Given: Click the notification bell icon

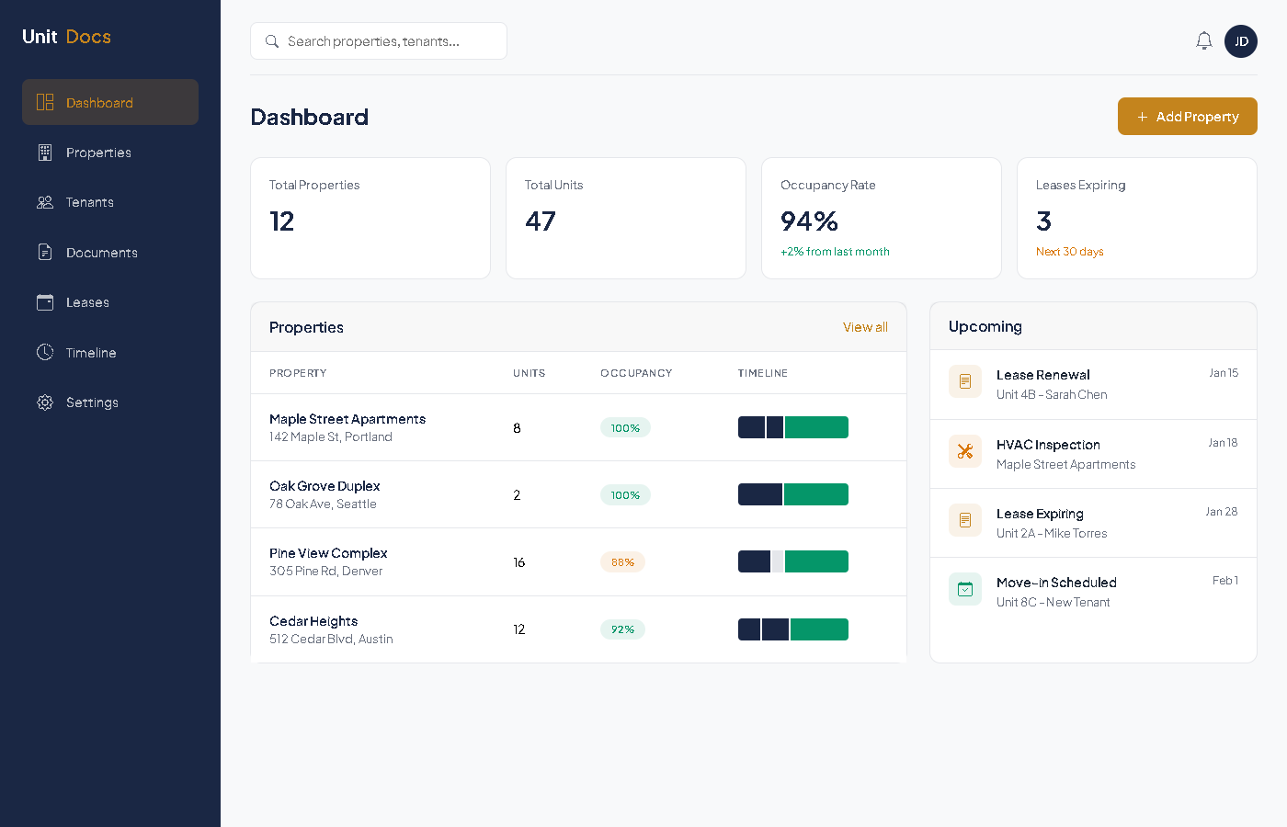Looking at the screenshot, I should pos(1203,40).
